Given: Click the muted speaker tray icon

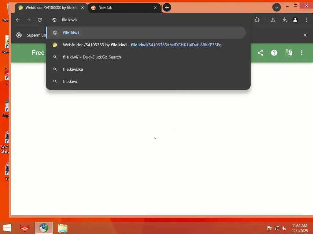Looking at the screenshot, I should (284, 228).
